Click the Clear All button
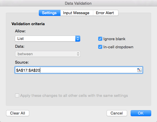Image resolution: width=157 pixels, height=122 pixels. point(18,113)
